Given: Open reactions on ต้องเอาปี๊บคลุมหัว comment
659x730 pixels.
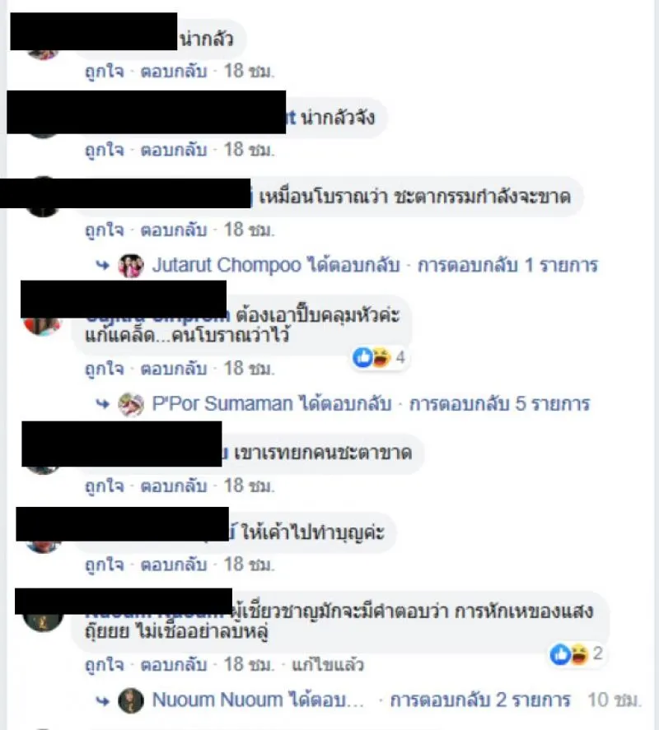Looking at the screenshot, I should [x=379, y=357].
